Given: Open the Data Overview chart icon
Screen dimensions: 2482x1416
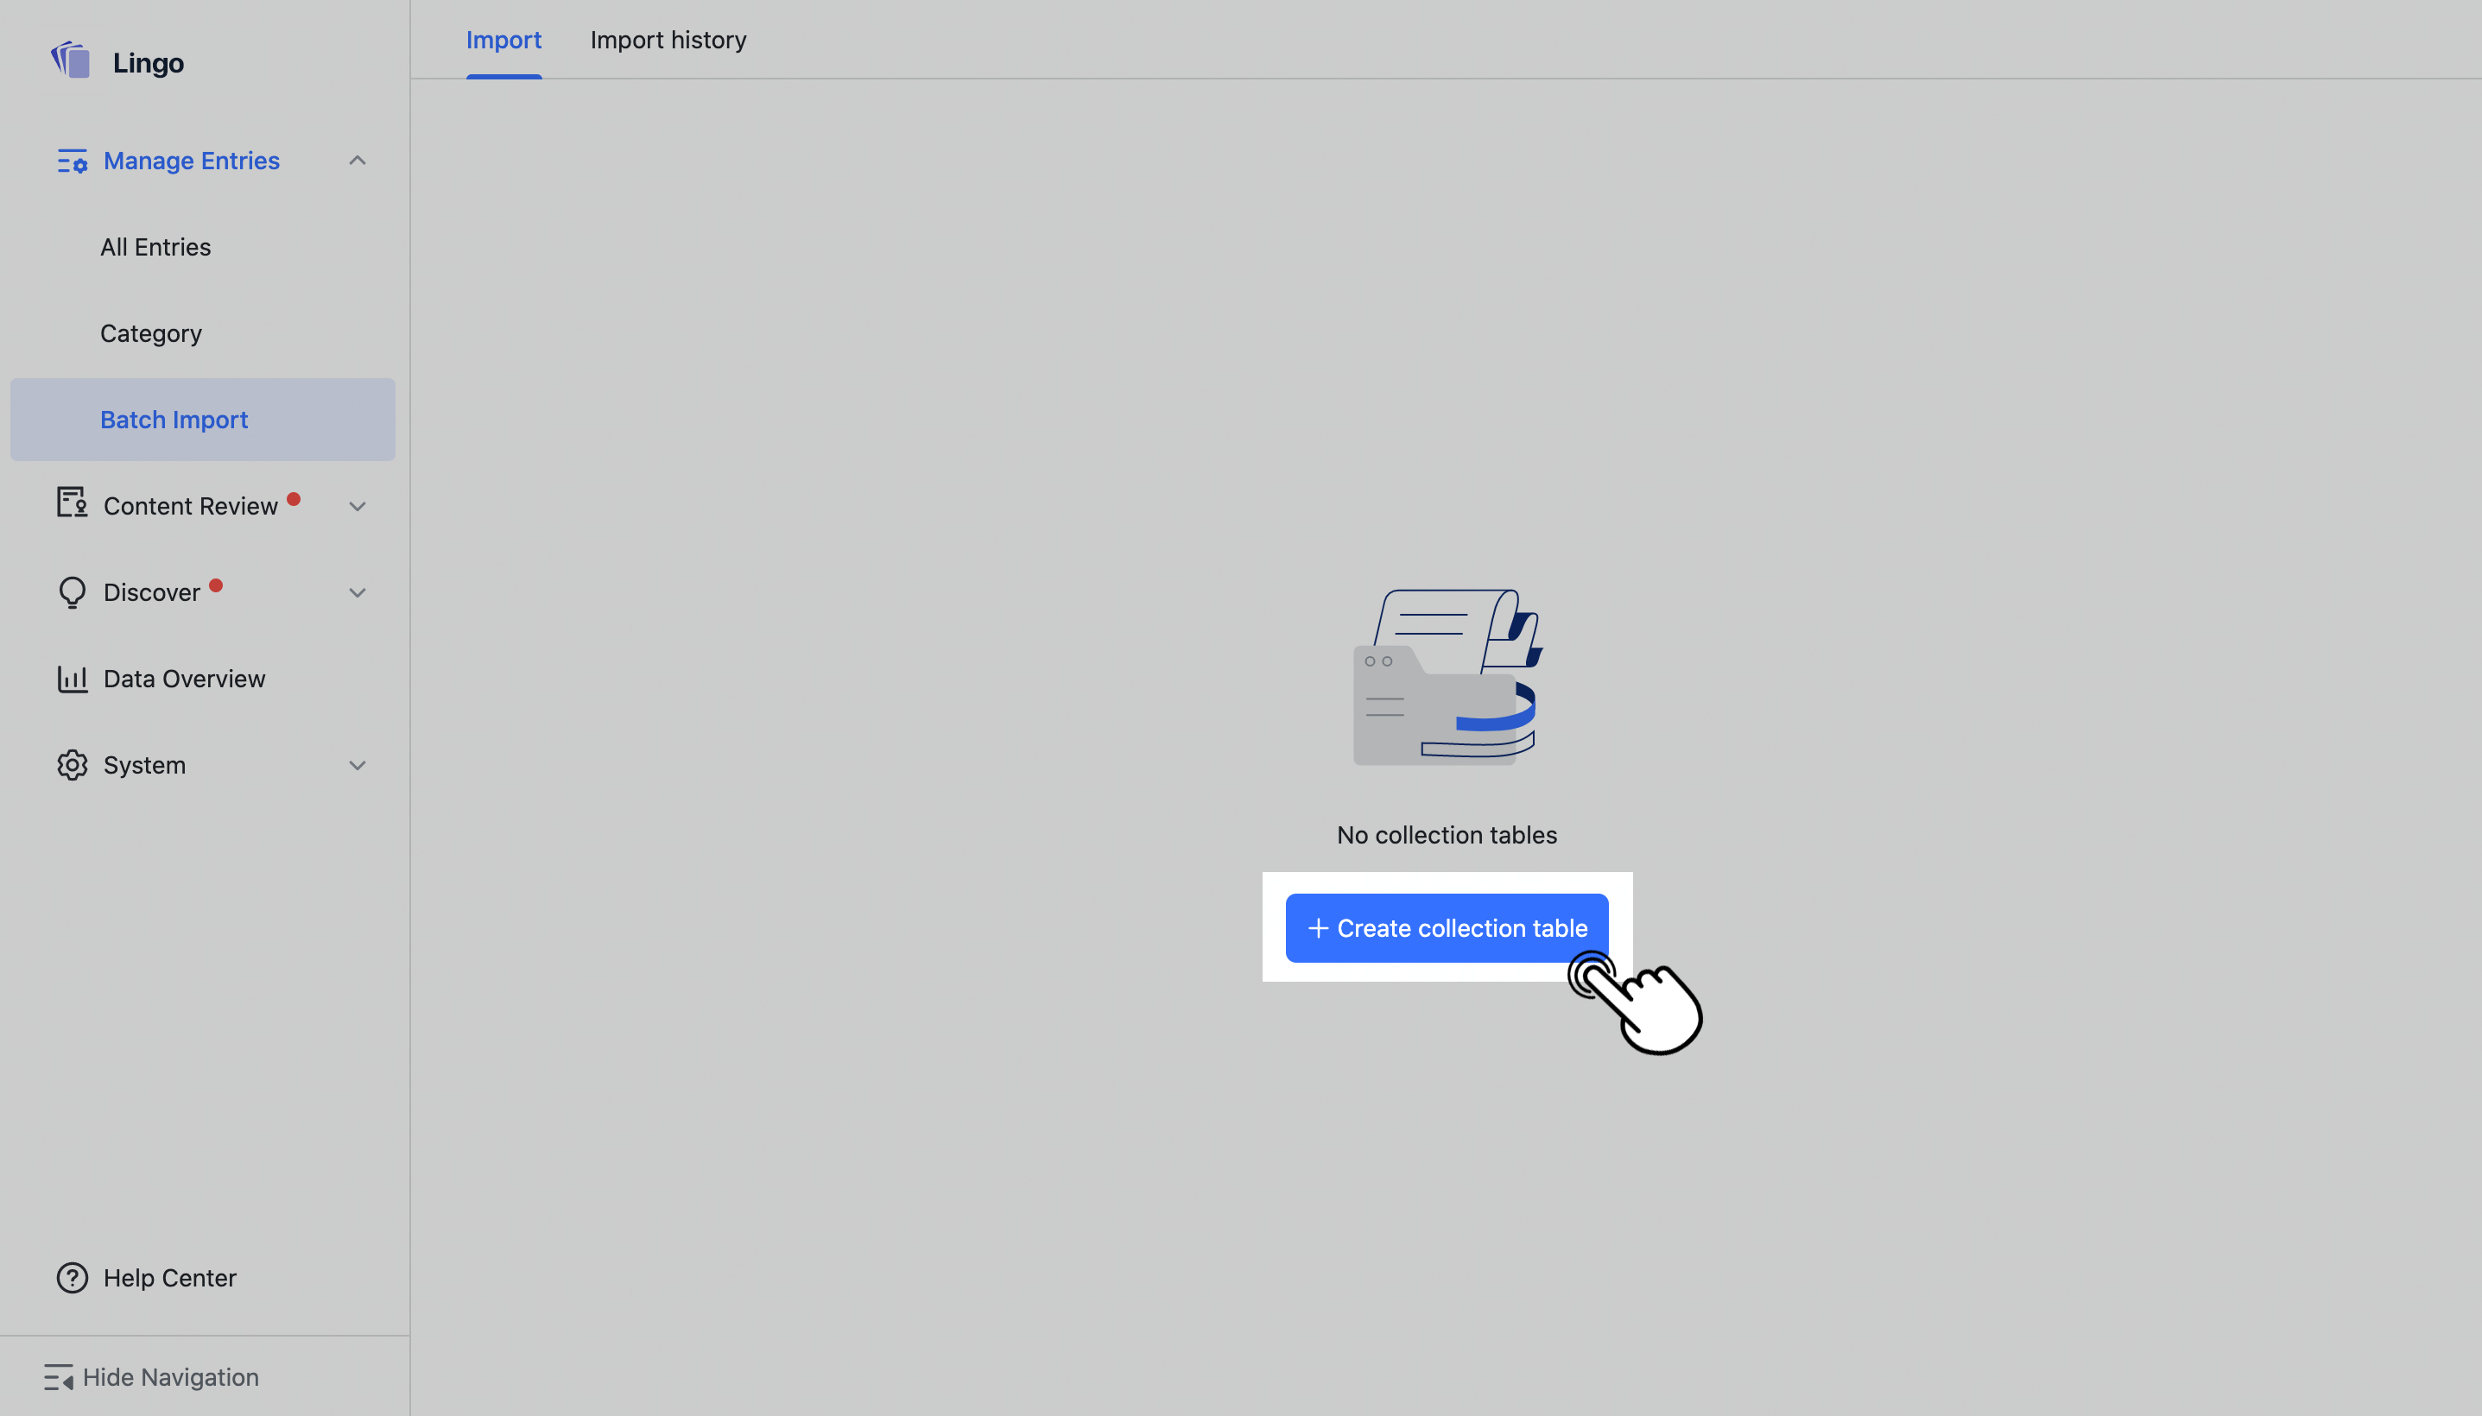Looking at the screenshot, I should tap(71, 678).
